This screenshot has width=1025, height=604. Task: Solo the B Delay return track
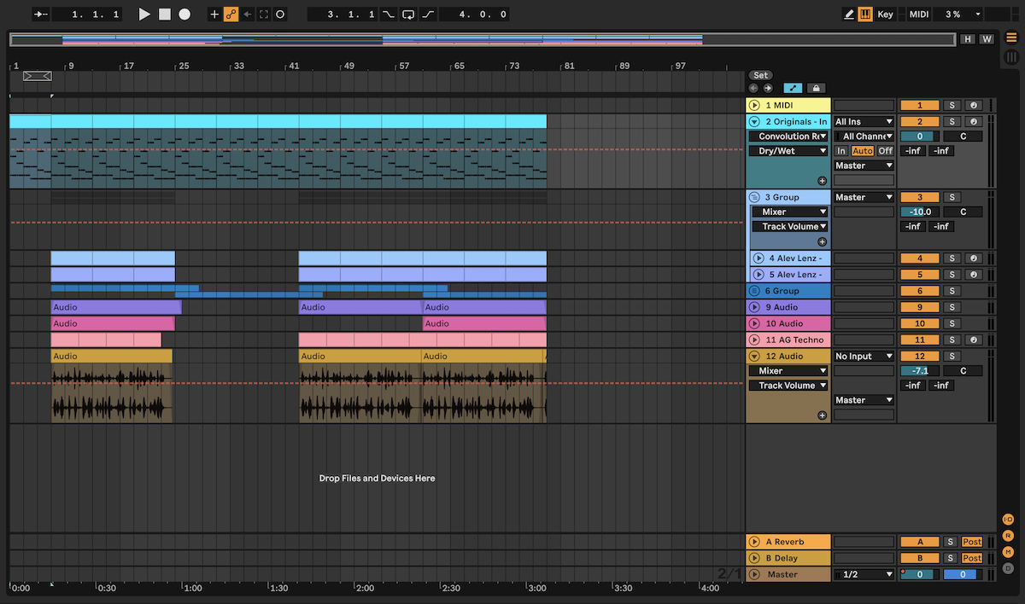[x=950, y=558]
